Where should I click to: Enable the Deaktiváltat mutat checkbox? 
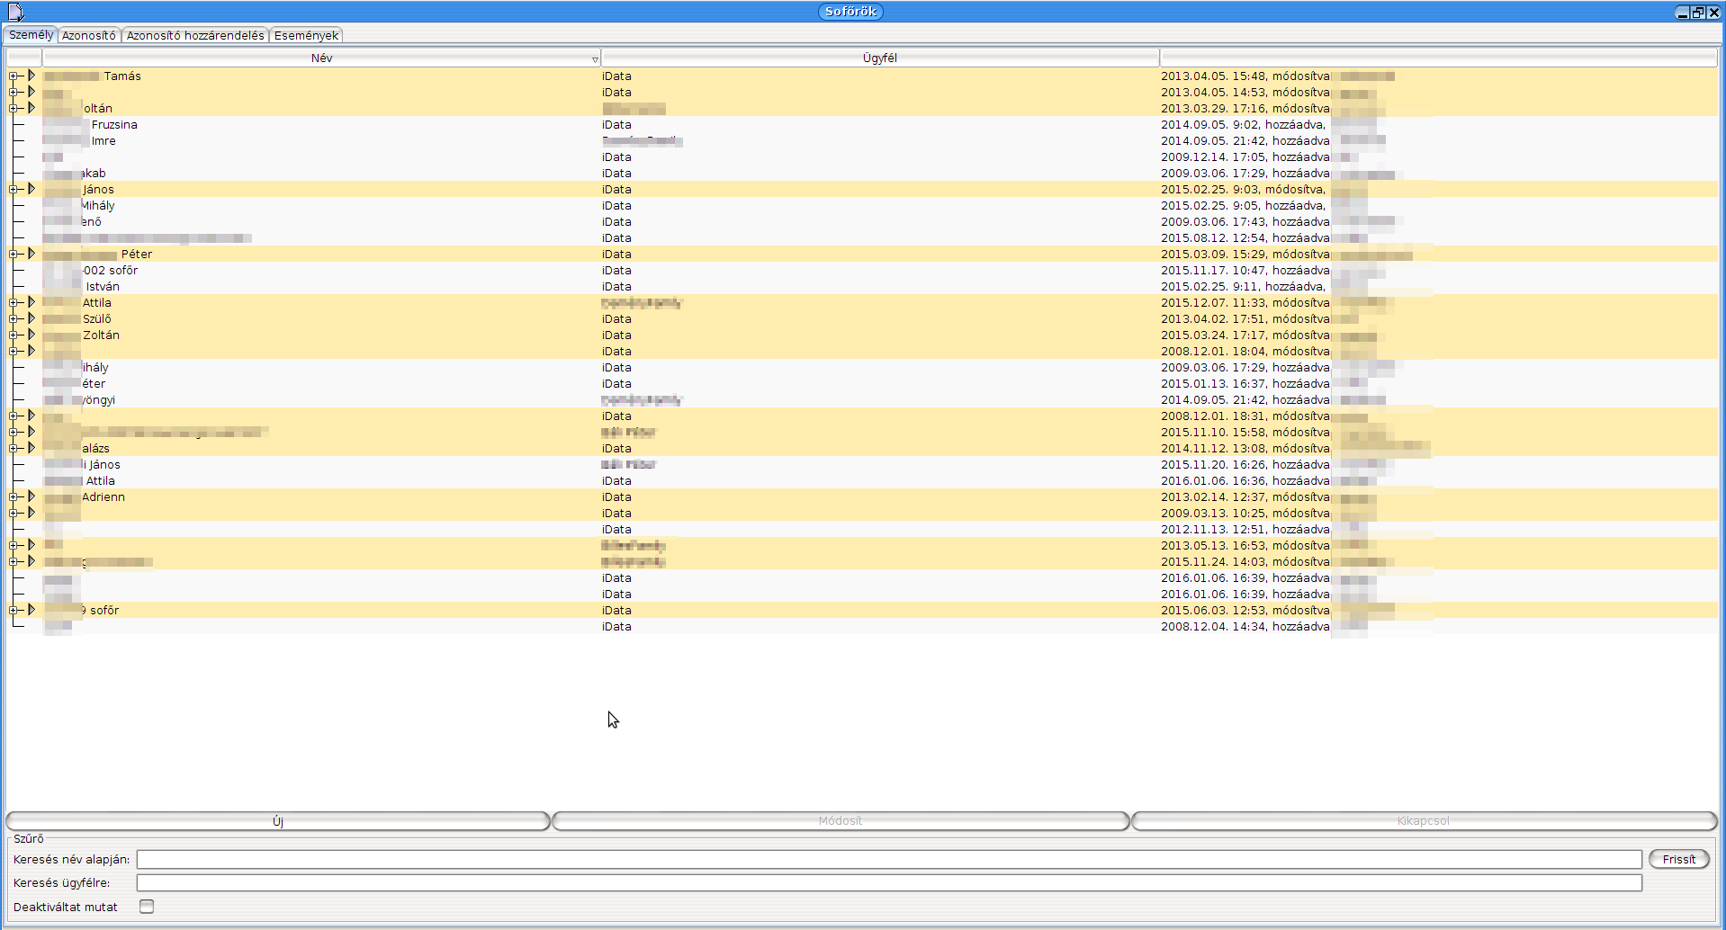click(147, 907)
